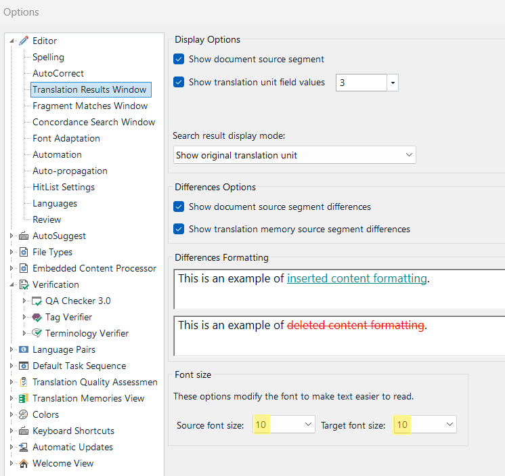Select Auto-propagation settings

click(70, 171)
